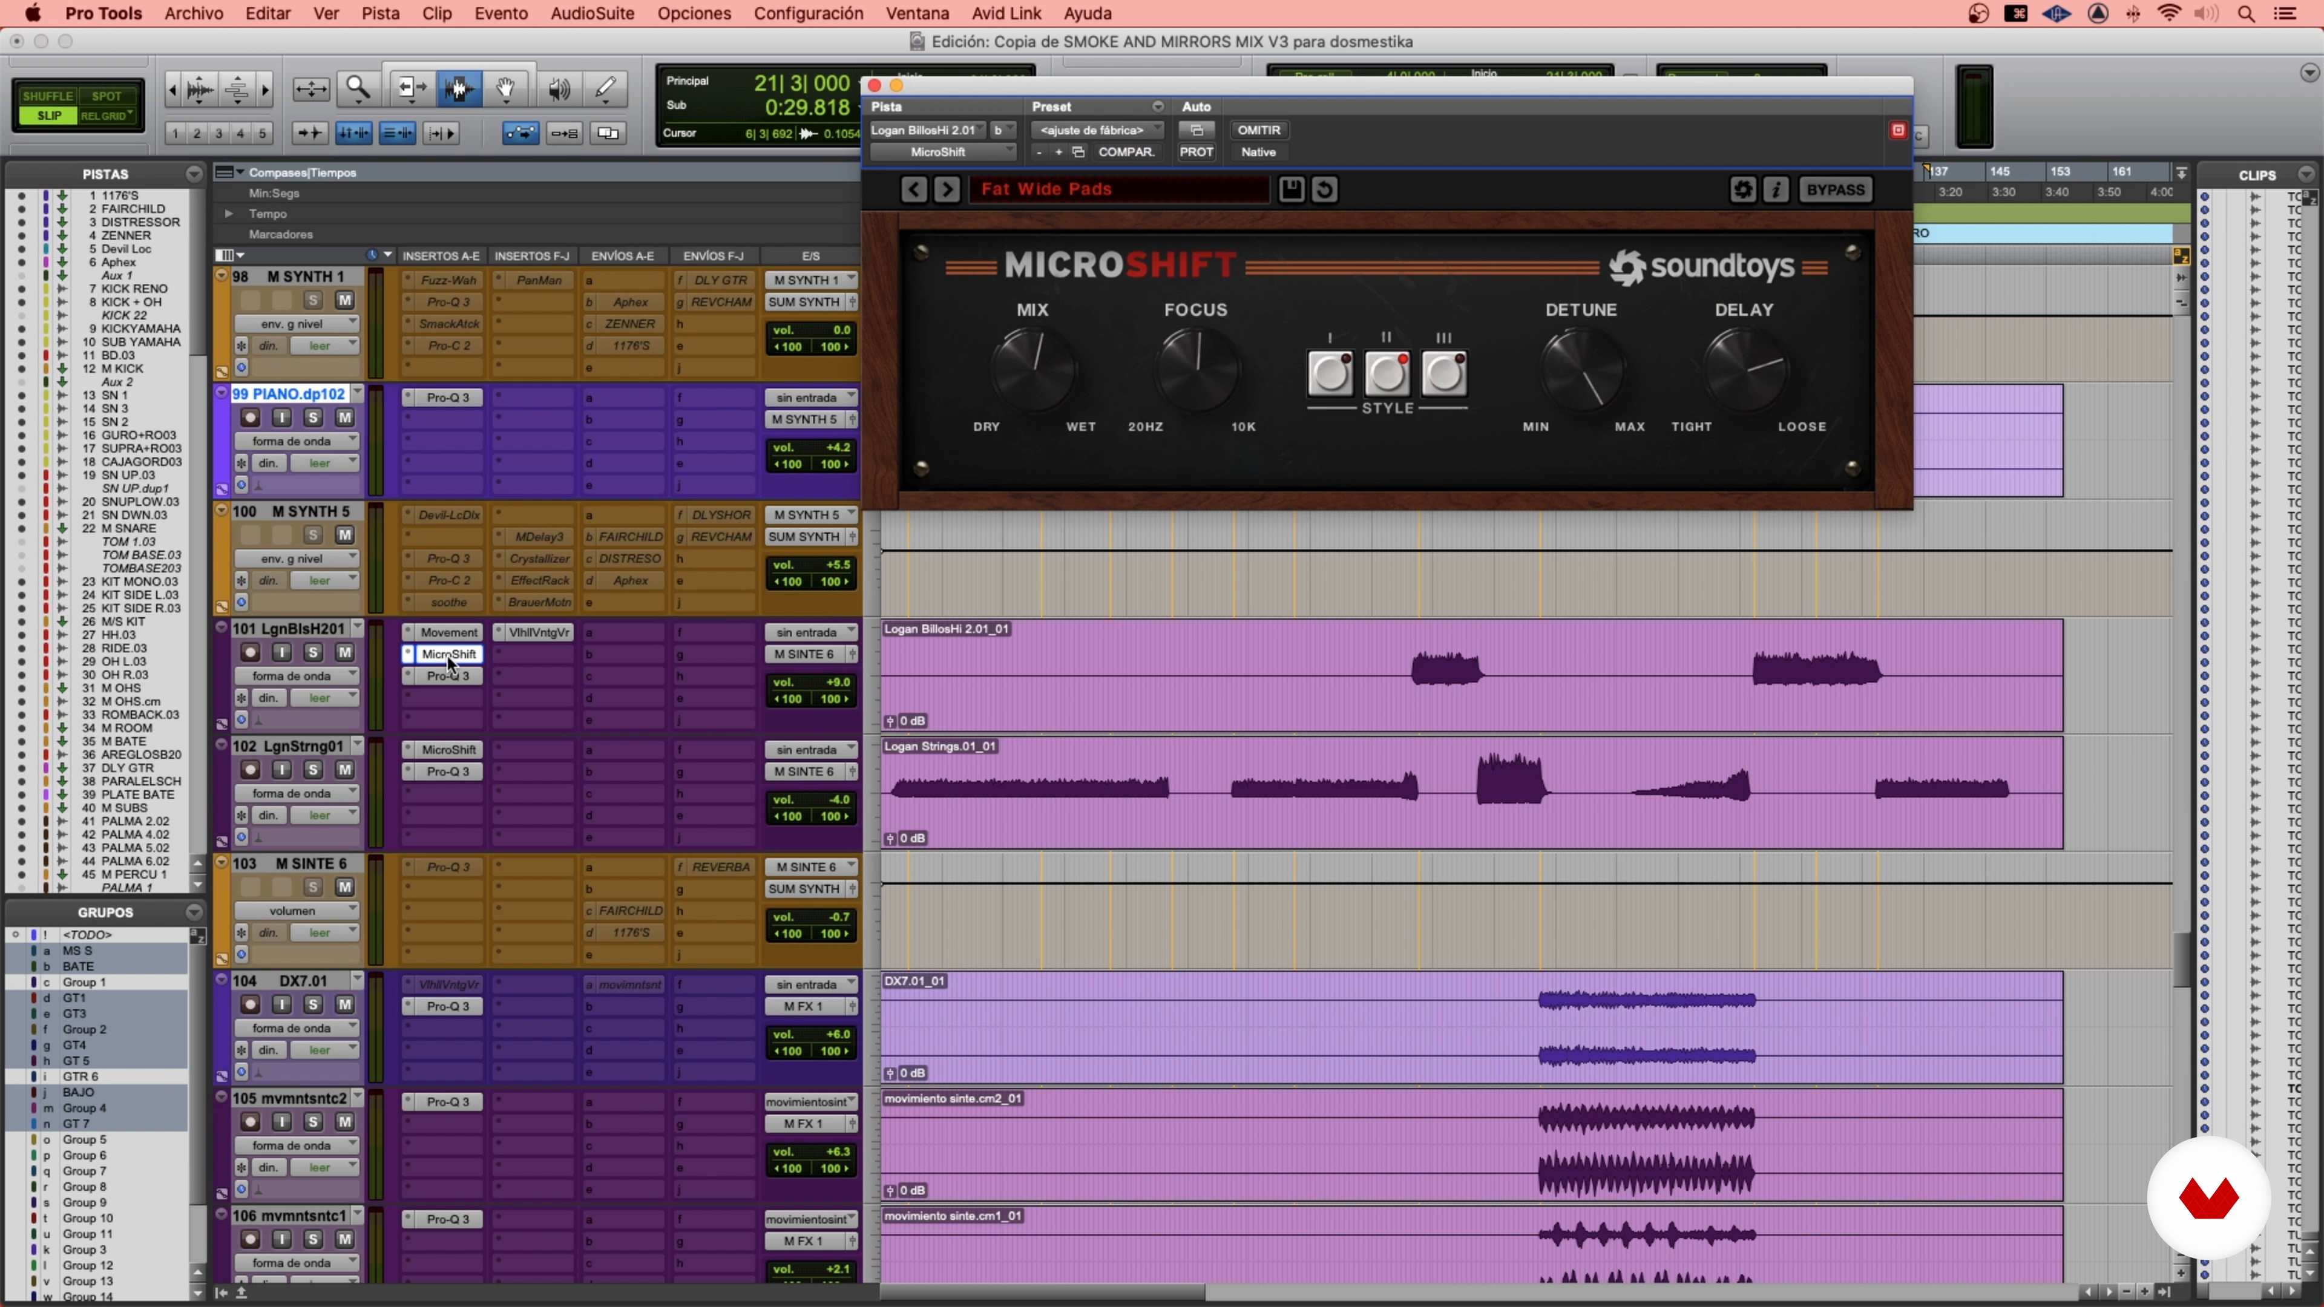The image size is (2324, 1307).
Task: Activate the highlighted Selector tool
Action: [x=458, y=88]
